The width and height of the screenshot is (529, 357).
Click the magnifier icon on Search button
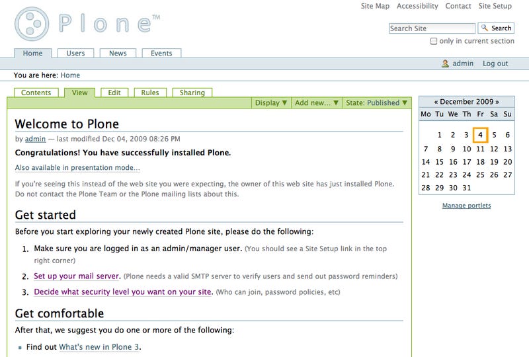(x=485, y=28)
